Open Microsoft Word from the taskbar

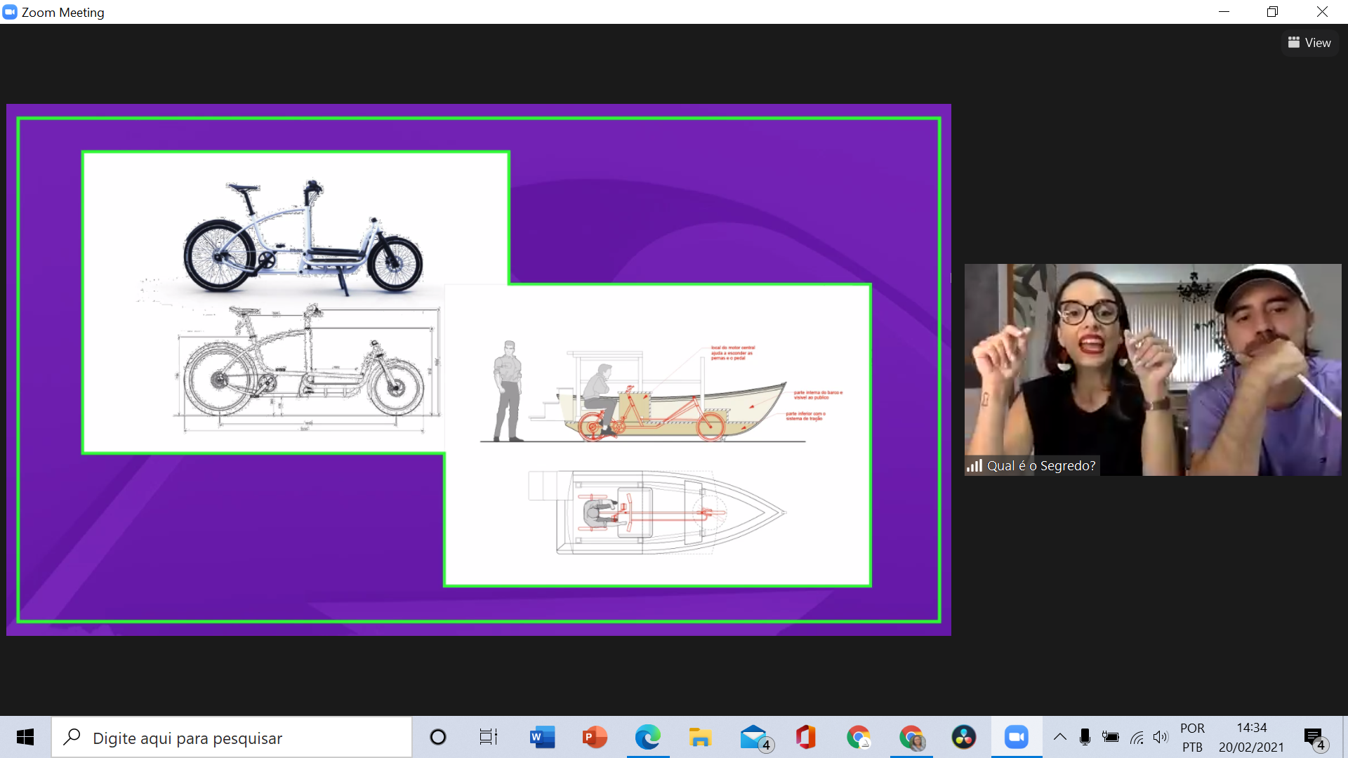tap(542, 737)
